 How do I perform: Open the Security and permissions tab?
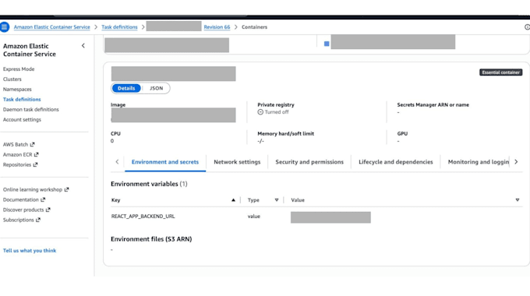point(309,162)
